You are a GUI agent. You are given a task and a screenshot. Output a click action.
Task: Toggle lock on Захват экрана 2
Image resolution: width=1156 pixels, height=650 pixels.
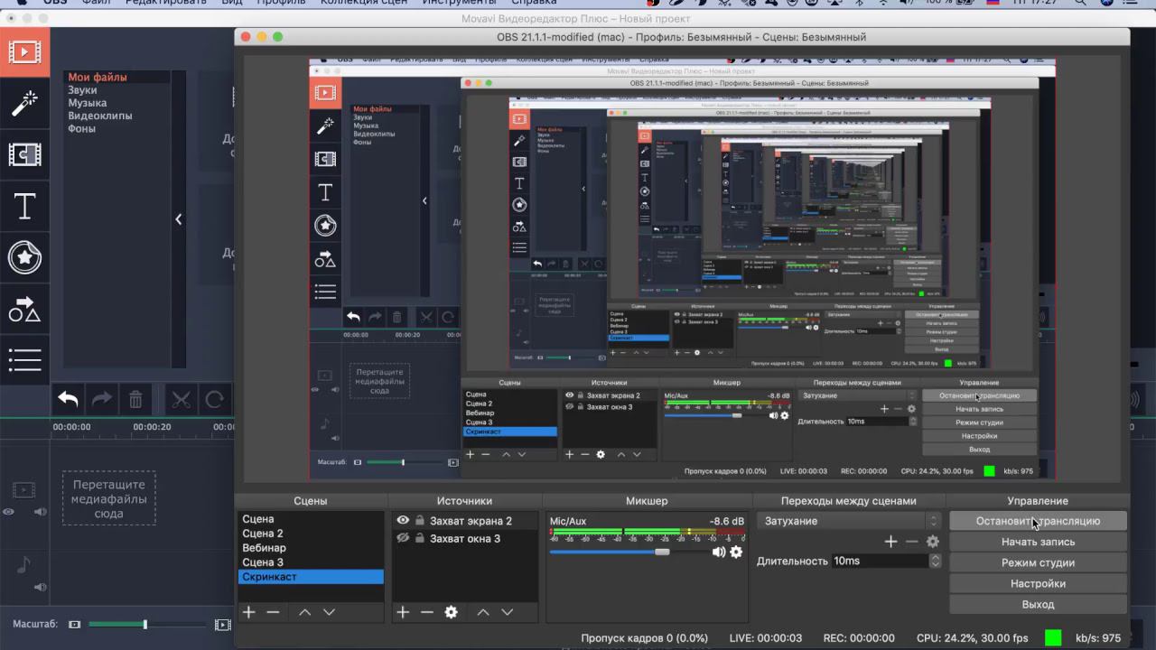[x=419, y=521]
